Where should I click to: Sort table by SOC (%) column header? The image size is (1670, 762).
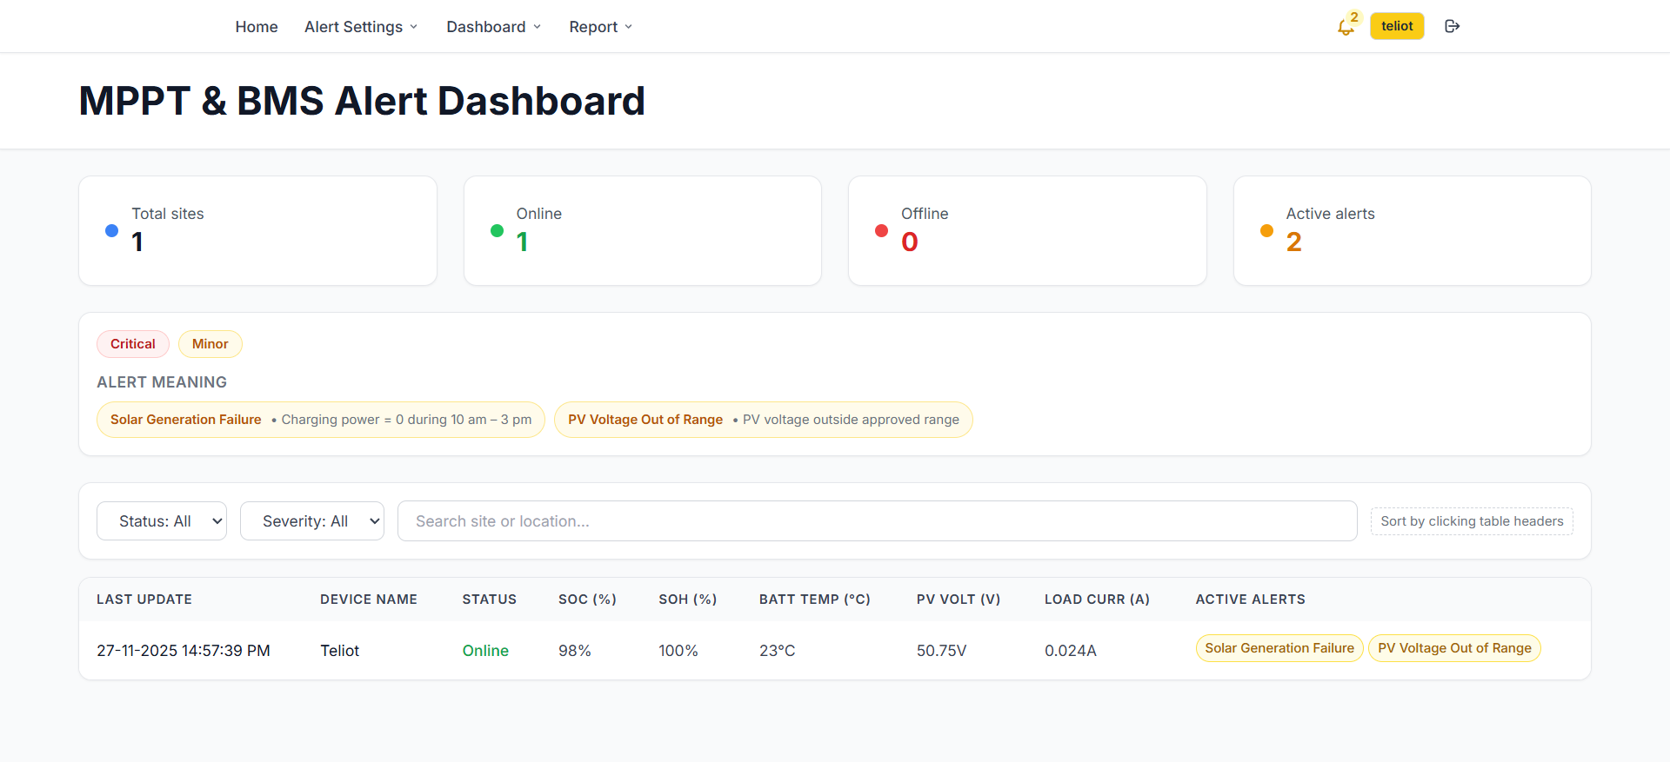click(x=587, y=600)
